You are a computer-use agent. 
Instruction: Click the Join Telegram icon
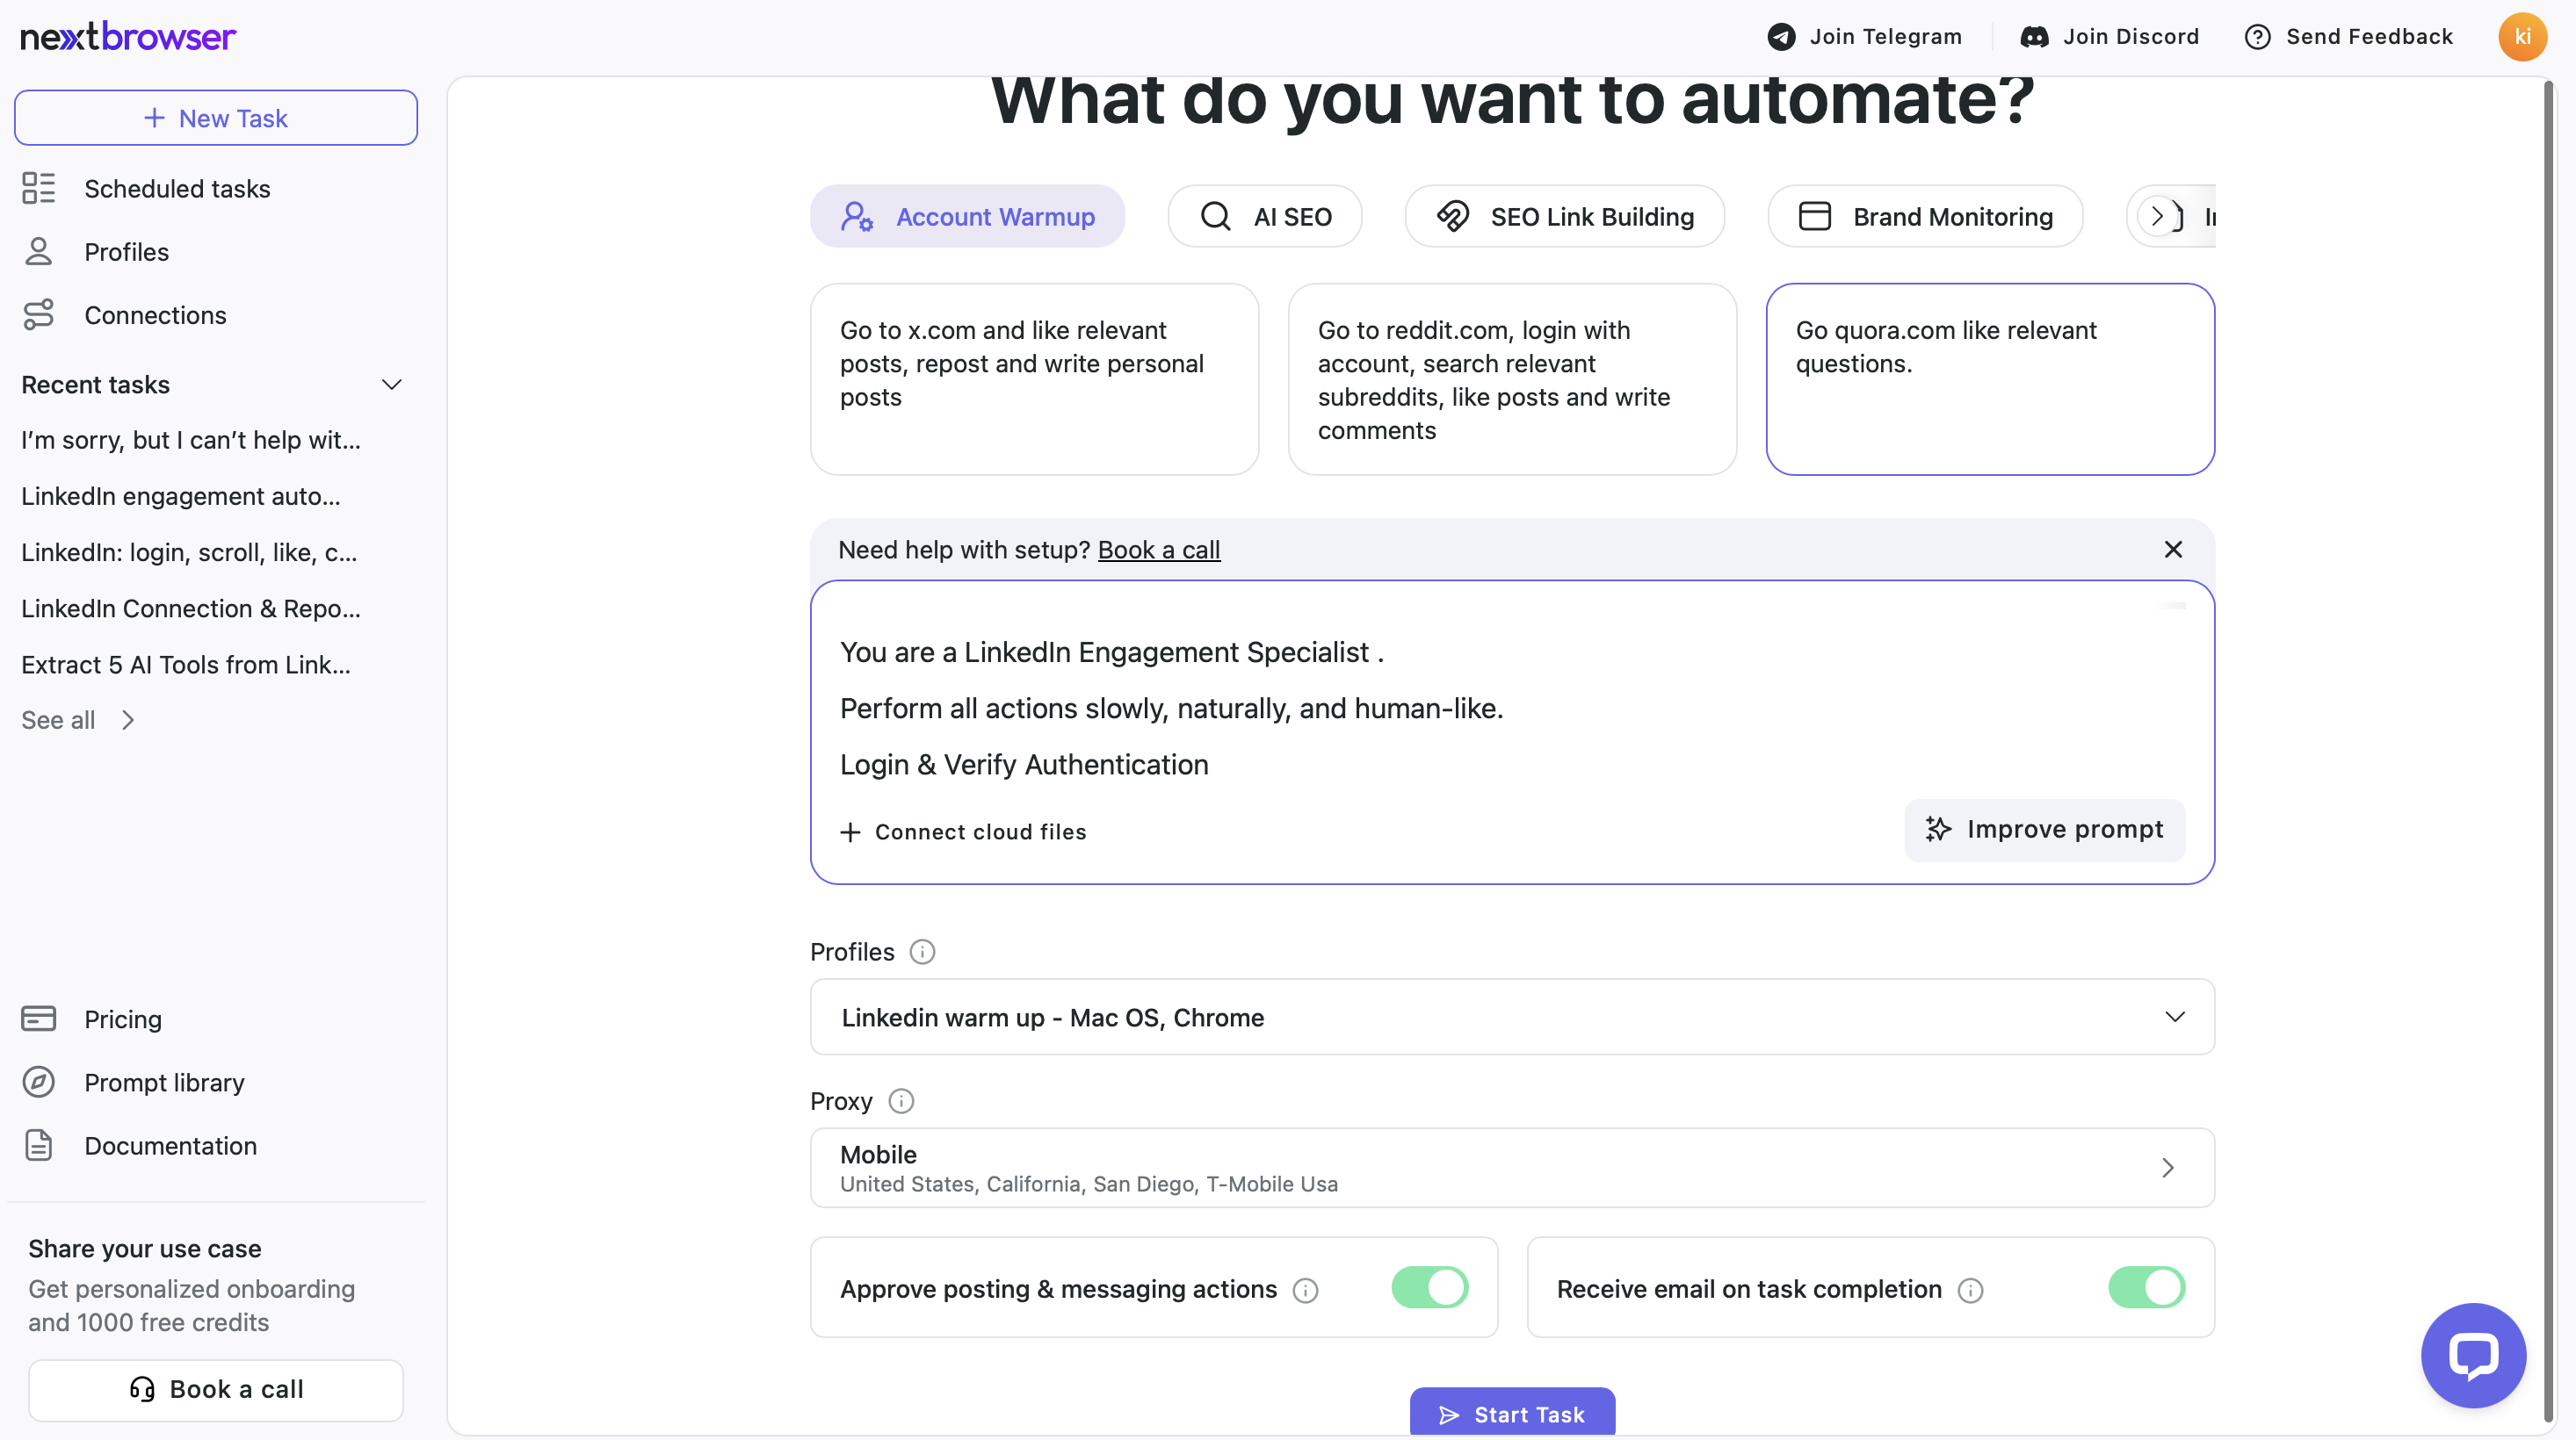[1781, 37]
